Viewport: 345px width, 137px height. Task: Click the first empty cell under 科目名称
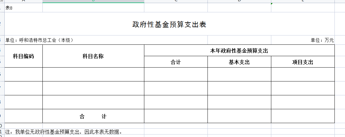[93, 74]
